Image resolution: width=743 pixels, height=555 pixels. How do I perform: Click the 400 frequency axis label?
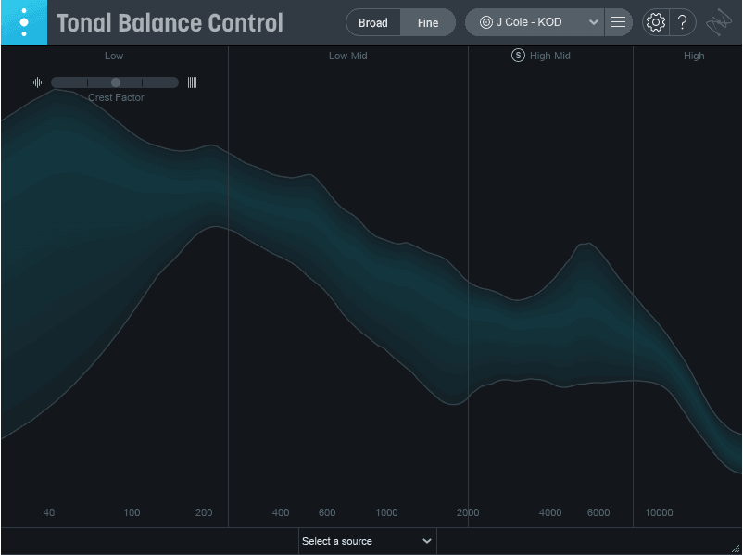(x=281, y=512)
